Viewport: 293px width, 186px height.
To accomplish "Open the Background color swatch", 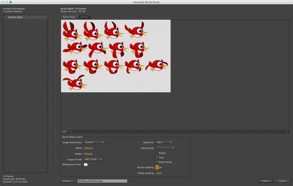I will pyautogui.click(x=86, y=164).
